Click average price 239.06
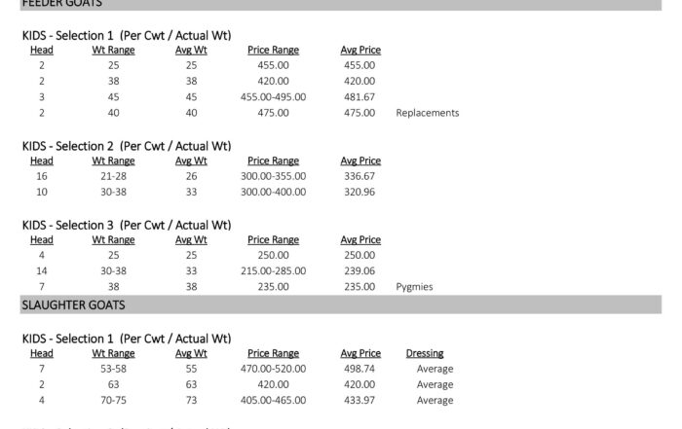 point(360,270)
